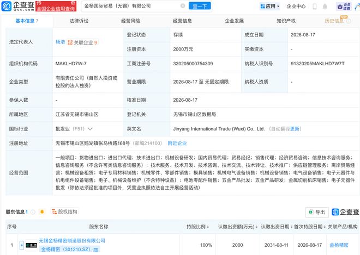Image resolution: width=360 pixels, height=255 pixels.
Task: Switch to the 基本信息 tab
Action: 27,21
